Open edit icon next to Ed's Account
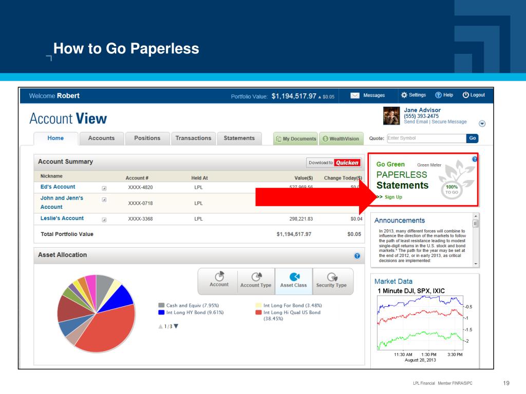Image resolution: width=526 pixels, height=394 pixels. [104, 188]
